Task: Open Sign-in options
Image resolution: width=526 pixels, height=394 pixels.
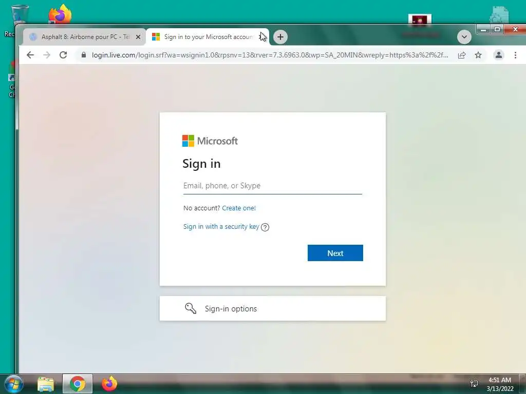Action: click(272, 308)
